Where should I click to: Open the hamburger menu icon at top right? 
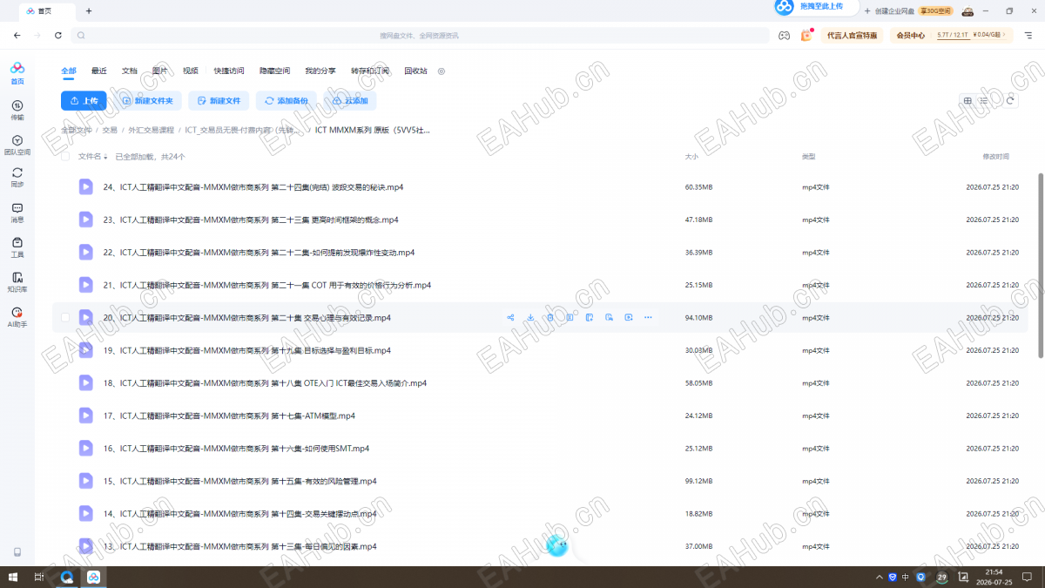click(1028, 35)
